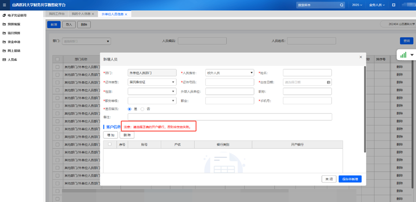Click the fullscreen icon in the top header
The width and height of the screenshot is (416, 202).
point(393,5)
